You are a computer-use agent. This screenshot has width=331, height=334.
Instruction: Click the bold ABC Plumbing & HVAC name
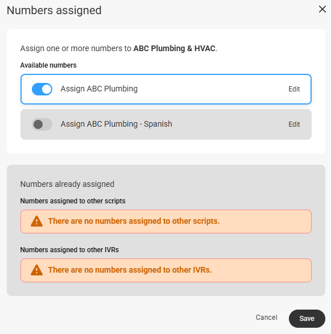[x=175, y=48]
